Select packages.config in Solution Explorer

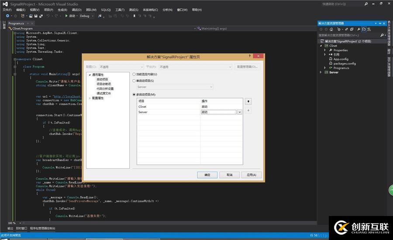click(345, 64)
